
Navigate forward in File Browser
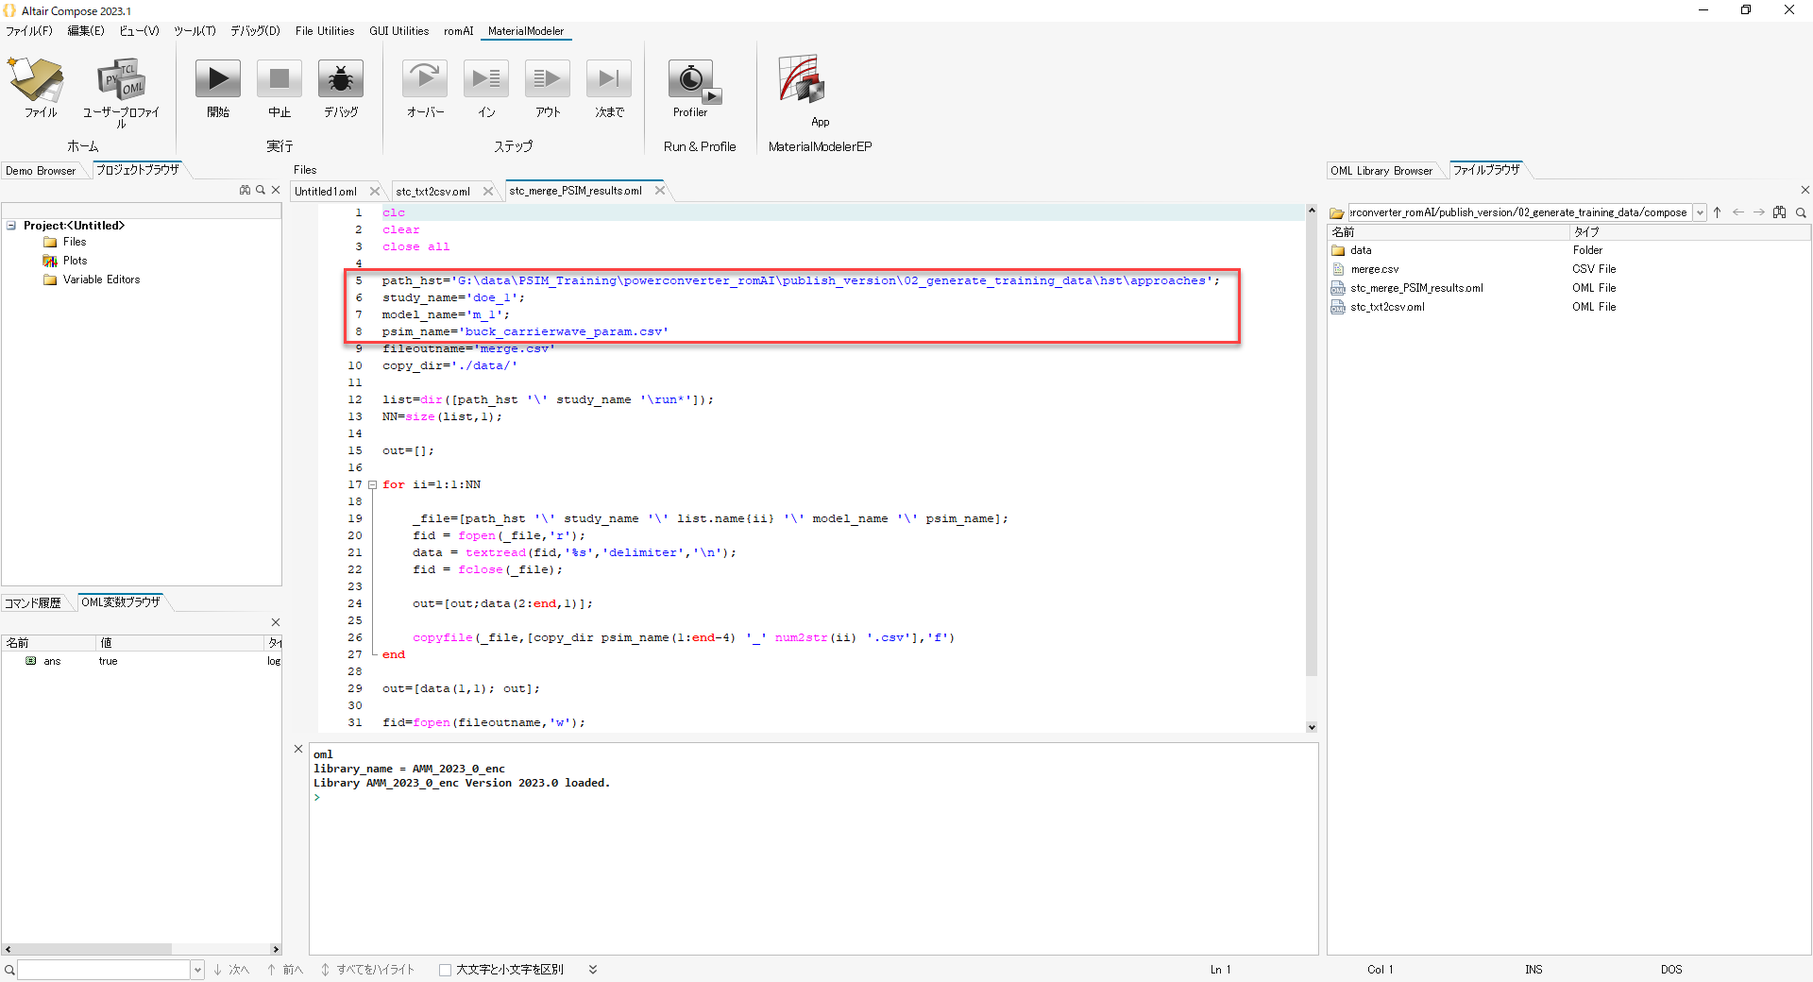pyautogui.click(x=1759, y=212)
